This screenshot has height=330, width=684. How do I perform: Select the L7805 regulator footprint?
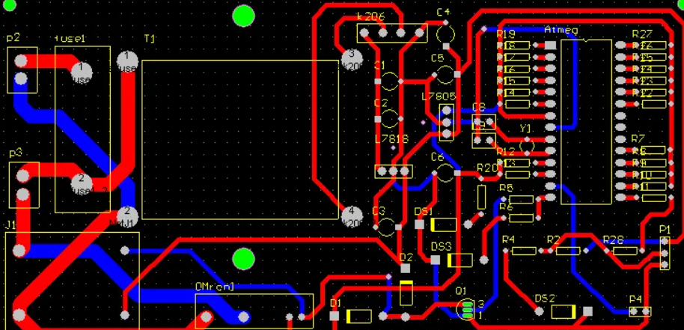point(447,121)
